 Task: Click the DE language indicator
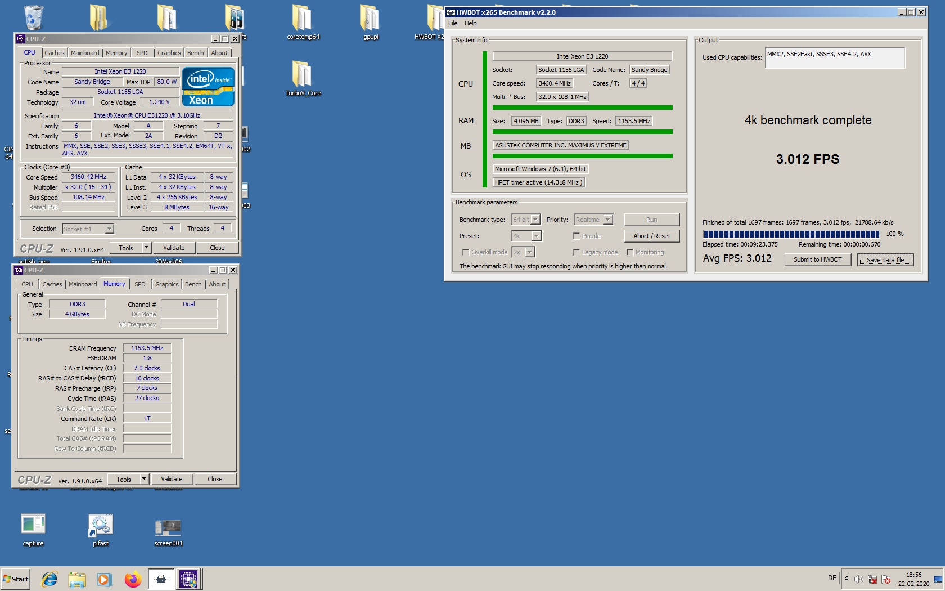pyautogui.click(x=832, y=578)
